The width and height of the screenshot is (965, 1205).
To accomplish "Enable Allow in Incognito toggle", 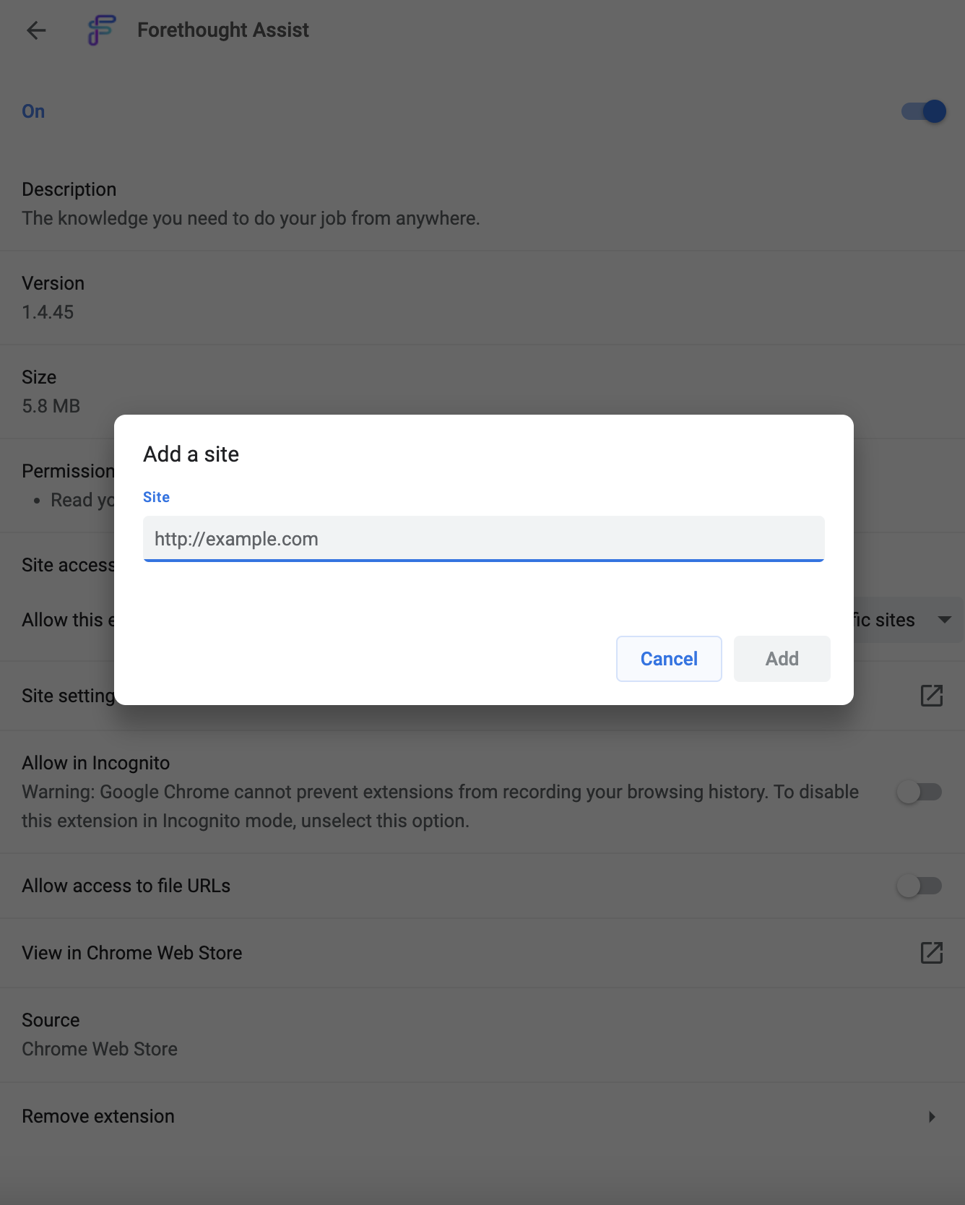I will tap(919, 792).
